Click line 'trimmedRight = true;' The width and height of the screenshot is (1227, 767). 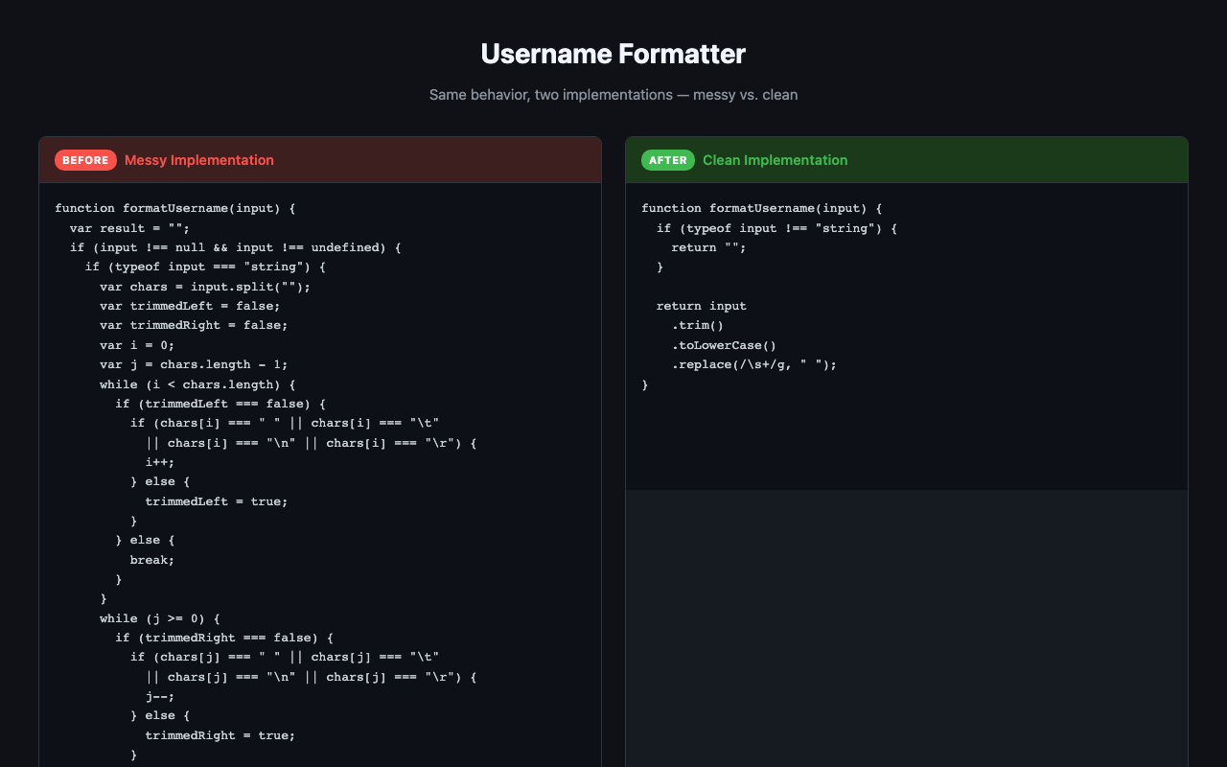(220, 735)
